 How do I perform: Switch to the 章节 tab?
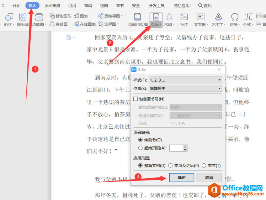[x=120, y=6]
